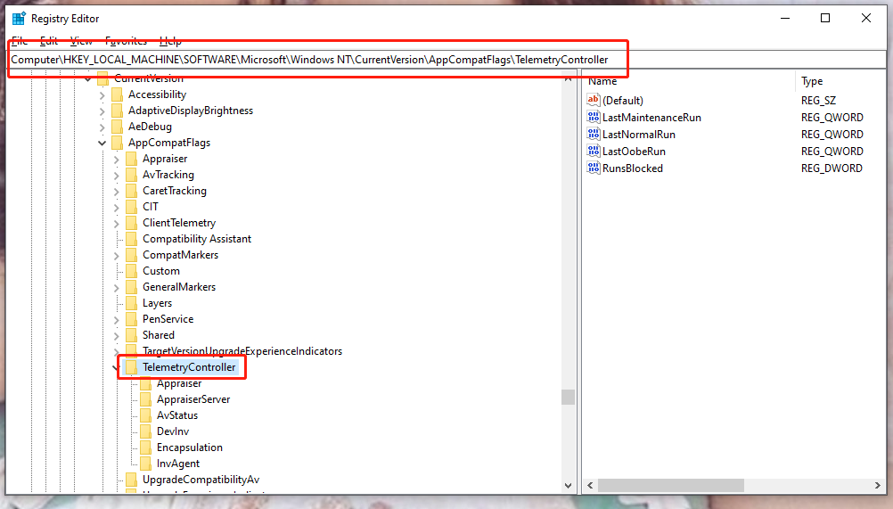The image size is (893, 509).
Task: Click the (Default) string value icon
Action: pyautogui.click(x=593, y=100)
